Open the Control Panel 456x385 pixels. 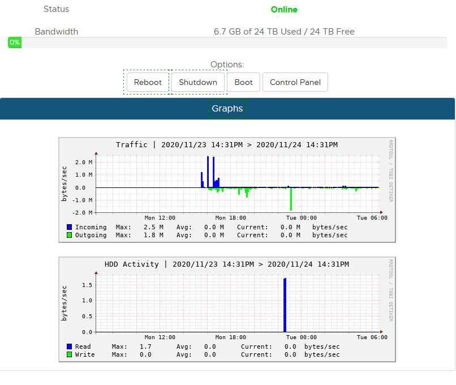click(x=295, y=82)
